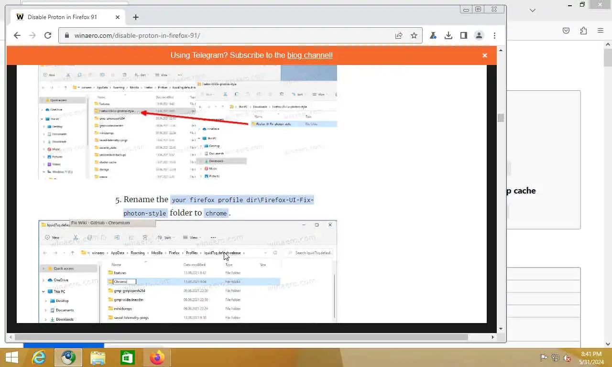Open the green store app on taskbar

coord(128,357)
